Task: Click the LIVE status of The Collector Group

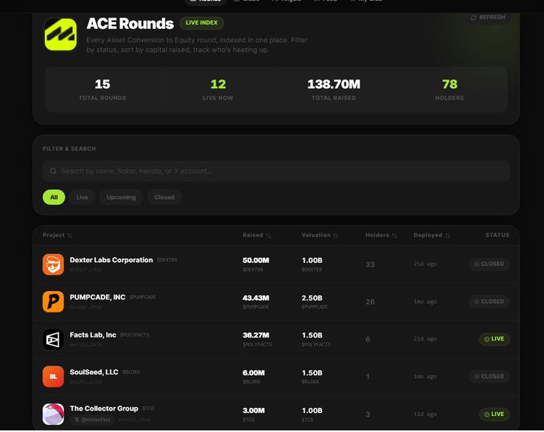Action: [x=494, y=414]
